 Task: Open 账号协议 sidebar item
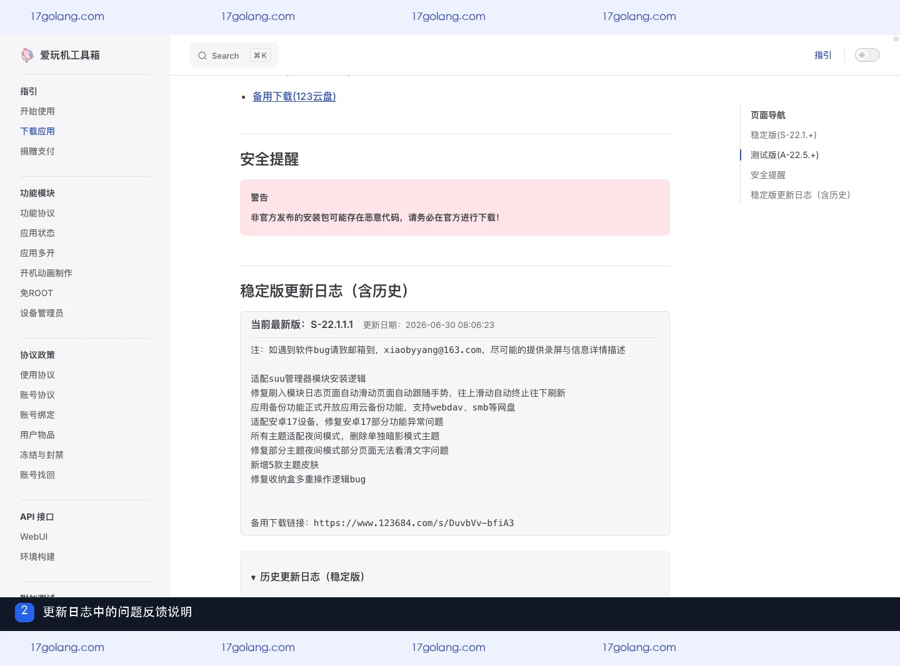(37, 395)
